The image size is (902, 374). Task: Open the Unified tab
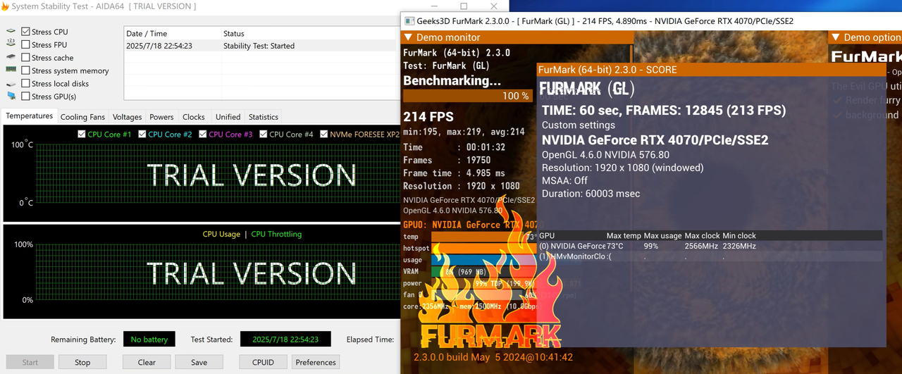[228, 117]
